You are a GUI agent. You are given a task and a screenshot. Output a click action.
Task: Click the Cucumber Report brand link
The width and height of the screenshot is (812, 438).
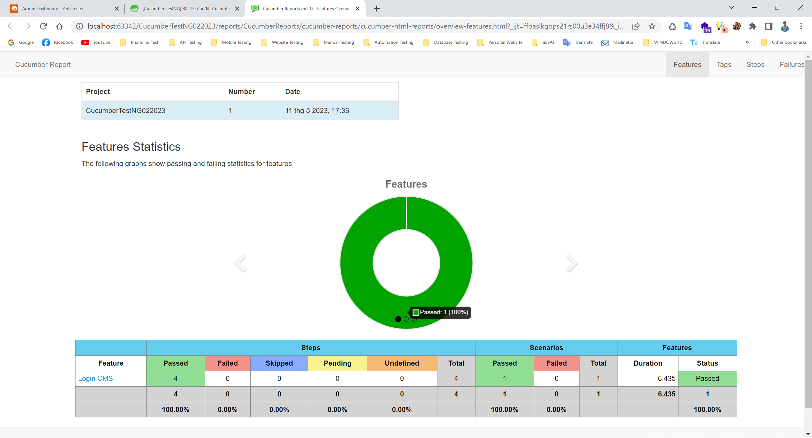click(x=43, y=64)
